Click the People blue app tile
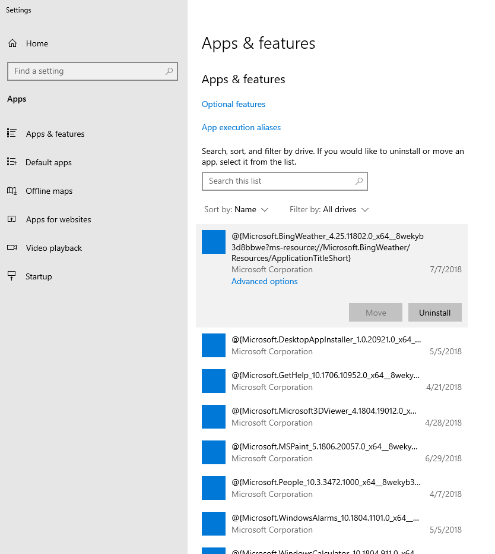This screenshot has width=495, height=554. pos(214,488)
